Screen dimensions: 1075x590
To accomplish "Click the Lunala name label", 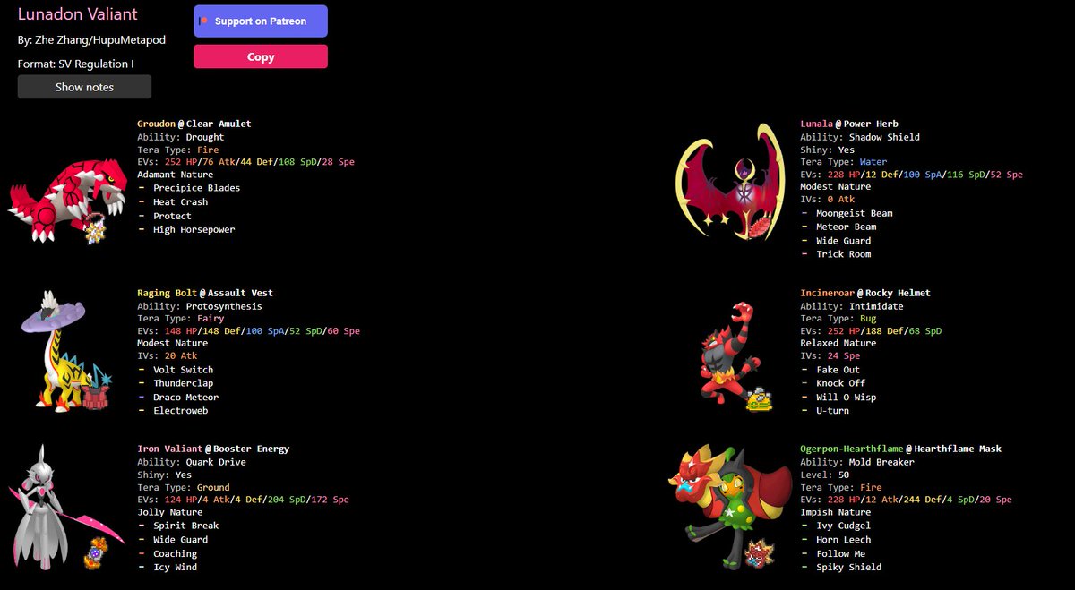I will tap(816, 124).
